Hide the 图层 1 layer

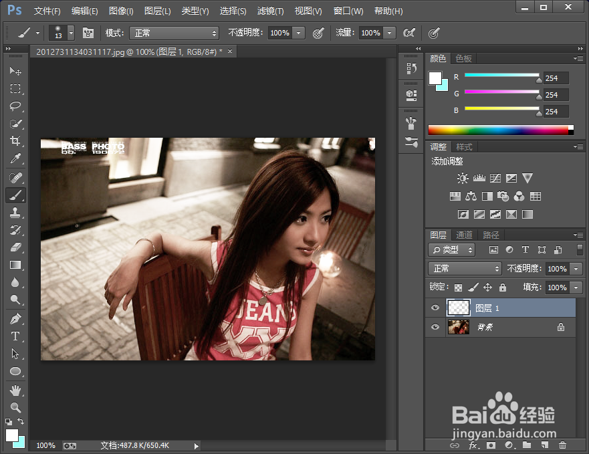click(435, 308)
